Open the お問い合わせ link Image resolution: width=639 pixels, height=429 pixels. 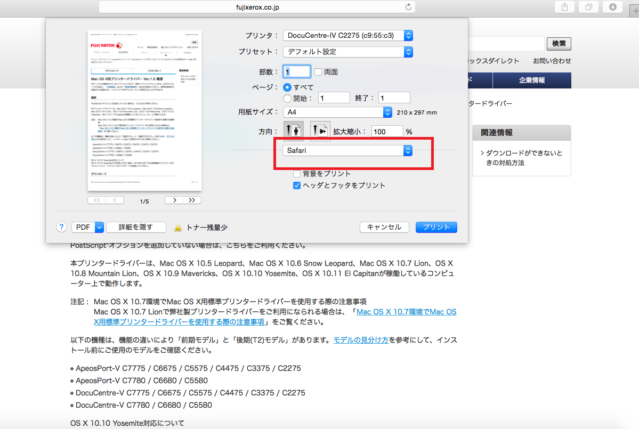click(552, 61)
